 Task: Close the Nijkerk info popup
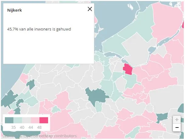coord(90,9)
